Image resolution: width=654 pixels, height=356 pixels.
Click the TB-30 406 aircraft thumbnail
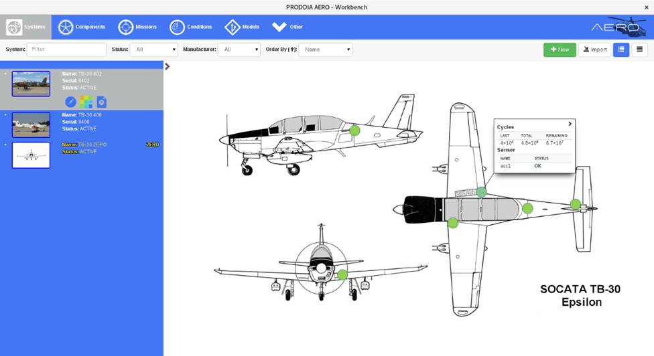31,124
